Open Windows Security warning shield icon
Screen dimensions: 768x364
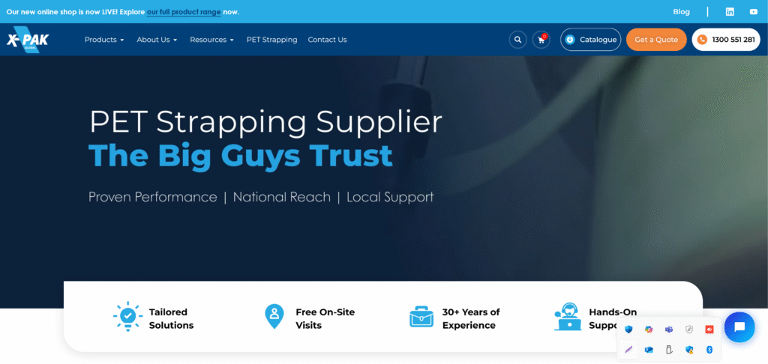click(x=689, y=349)
